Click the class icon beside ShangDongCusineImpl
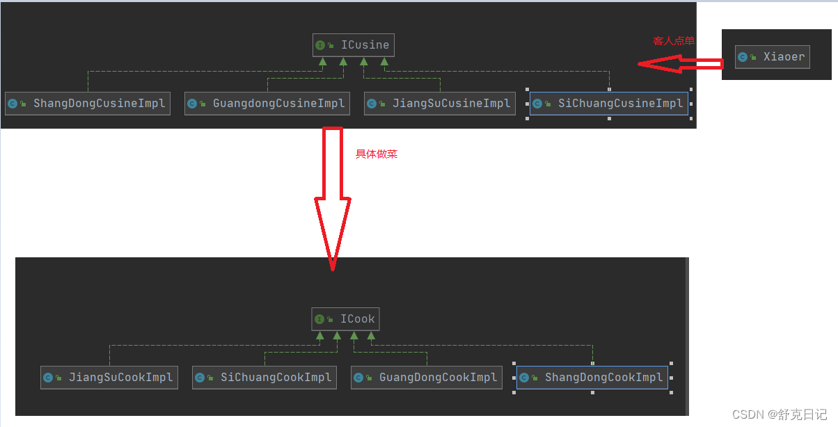838x427 pixels. tap(13, 104)
